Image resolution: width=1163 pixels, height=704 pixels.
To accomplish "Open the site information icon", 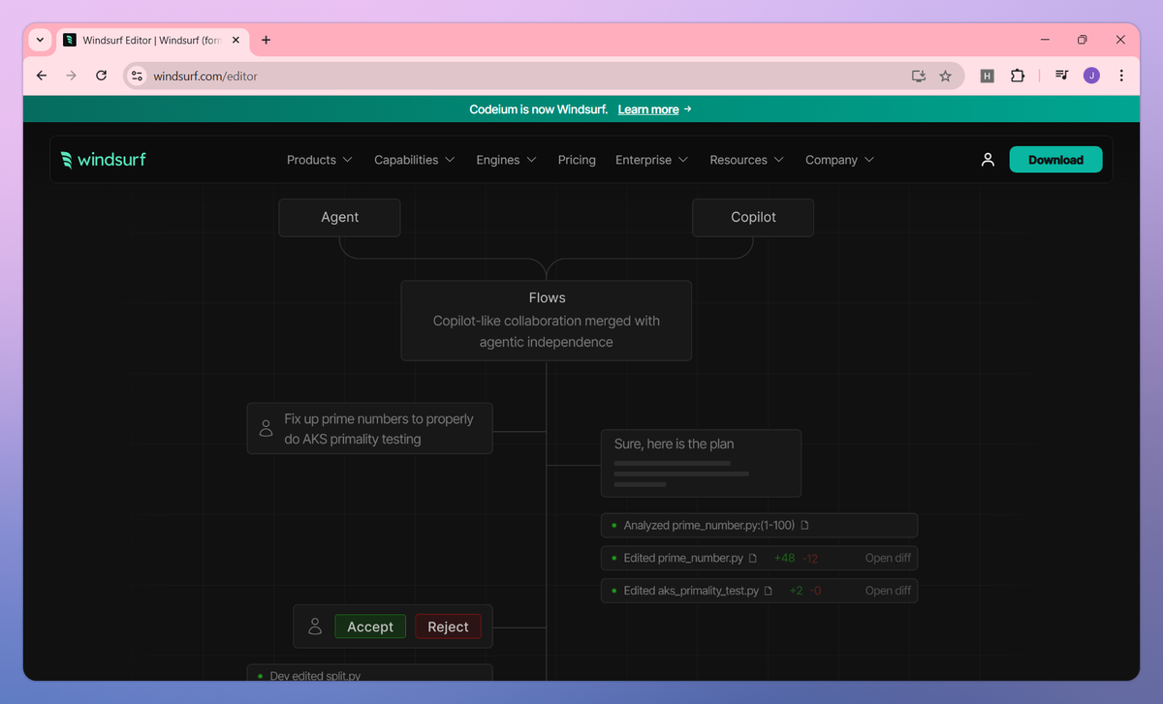I will [x=137, y=76].
